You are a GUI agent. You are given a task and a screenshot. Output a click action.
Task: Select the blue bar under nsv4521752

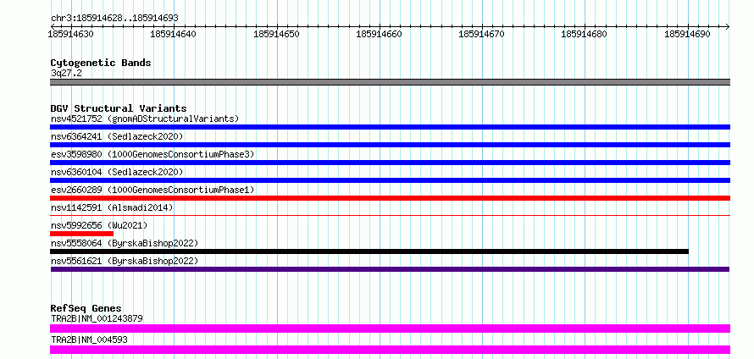click(x=390, y=127)
